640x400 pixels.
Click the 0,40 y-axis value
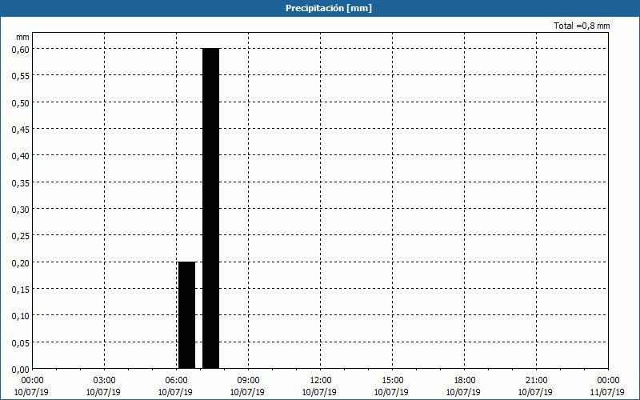(x=21, y=156)
